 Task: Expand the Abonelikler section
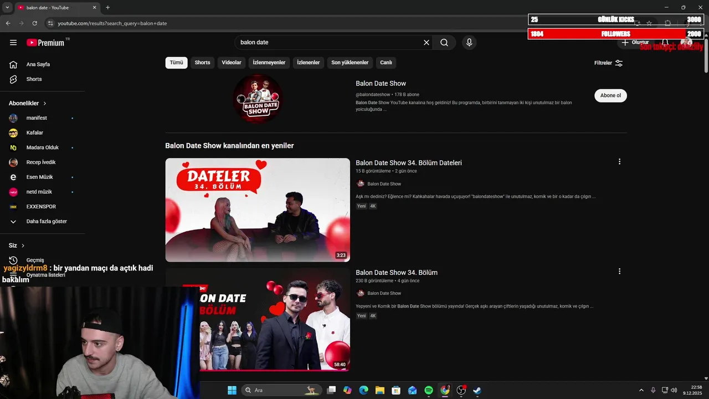point(28,104)
